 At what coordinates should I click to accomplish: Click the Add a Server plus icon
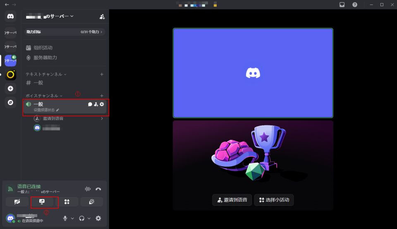coord(10,88)
